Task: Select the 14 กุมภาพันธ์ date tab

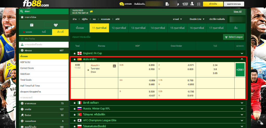Action: click(158, 28)
